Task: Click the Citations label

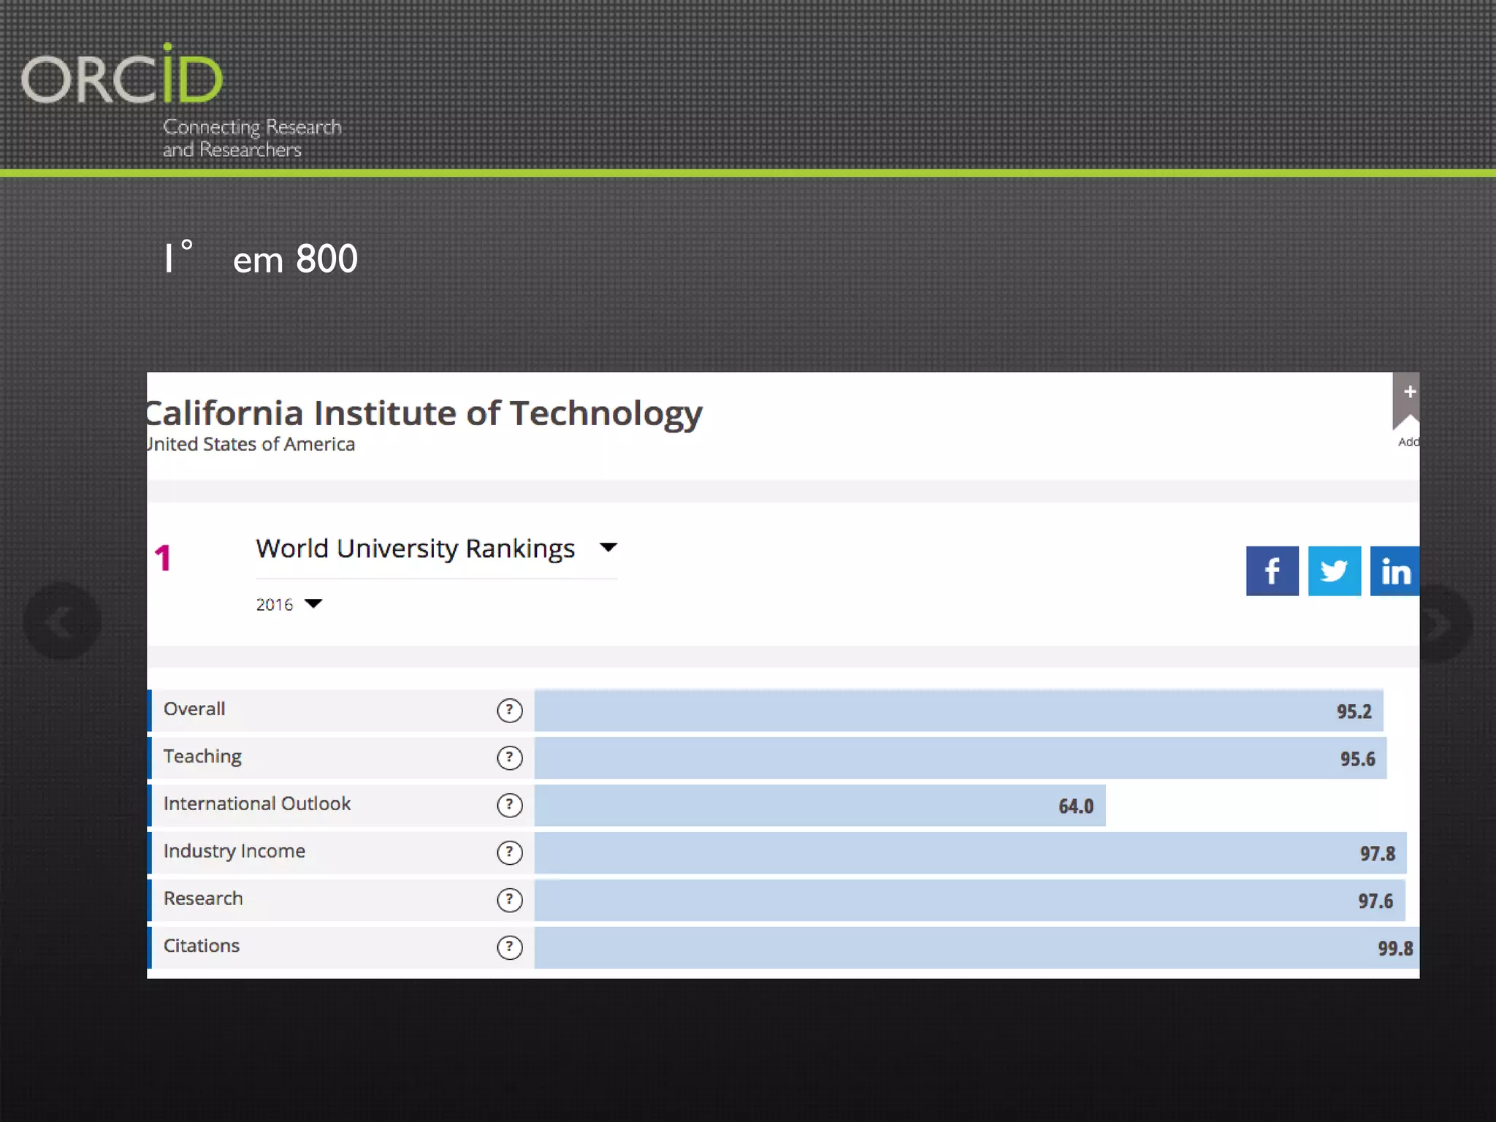Action: click(202, 946)
